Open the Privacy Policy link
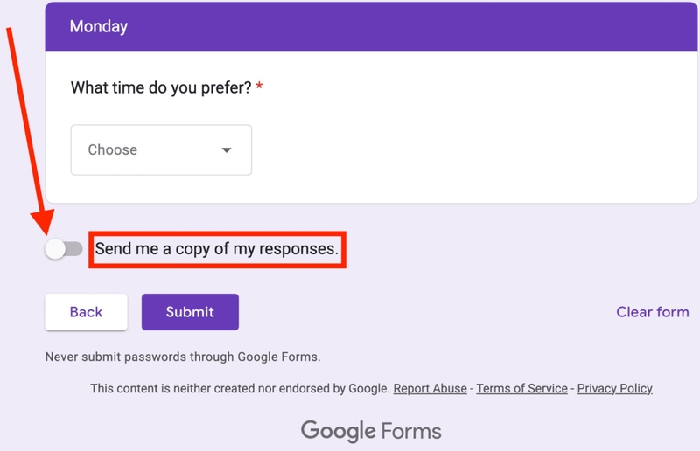The width and height of the screenshot is (700, 451). (614, 388)
